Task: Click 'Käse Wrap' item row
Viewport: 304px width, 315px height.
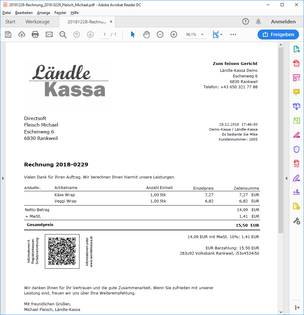Action: [142, 195]
